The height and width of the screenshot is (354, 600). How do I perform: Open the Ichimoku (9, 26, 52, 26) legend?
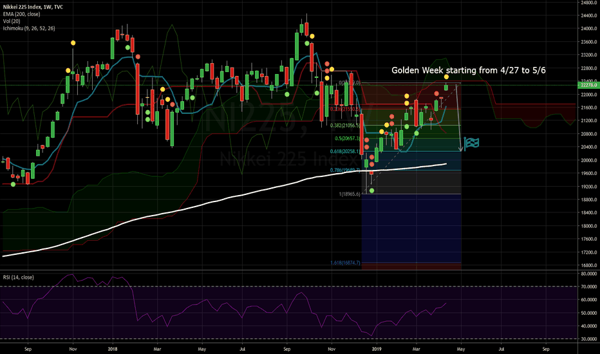(x=29, y=28)
